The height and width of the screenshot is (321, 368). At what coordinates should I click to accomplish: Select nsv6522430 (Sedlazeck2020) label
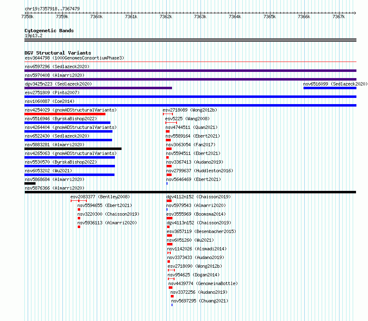[x=57, y=136]
